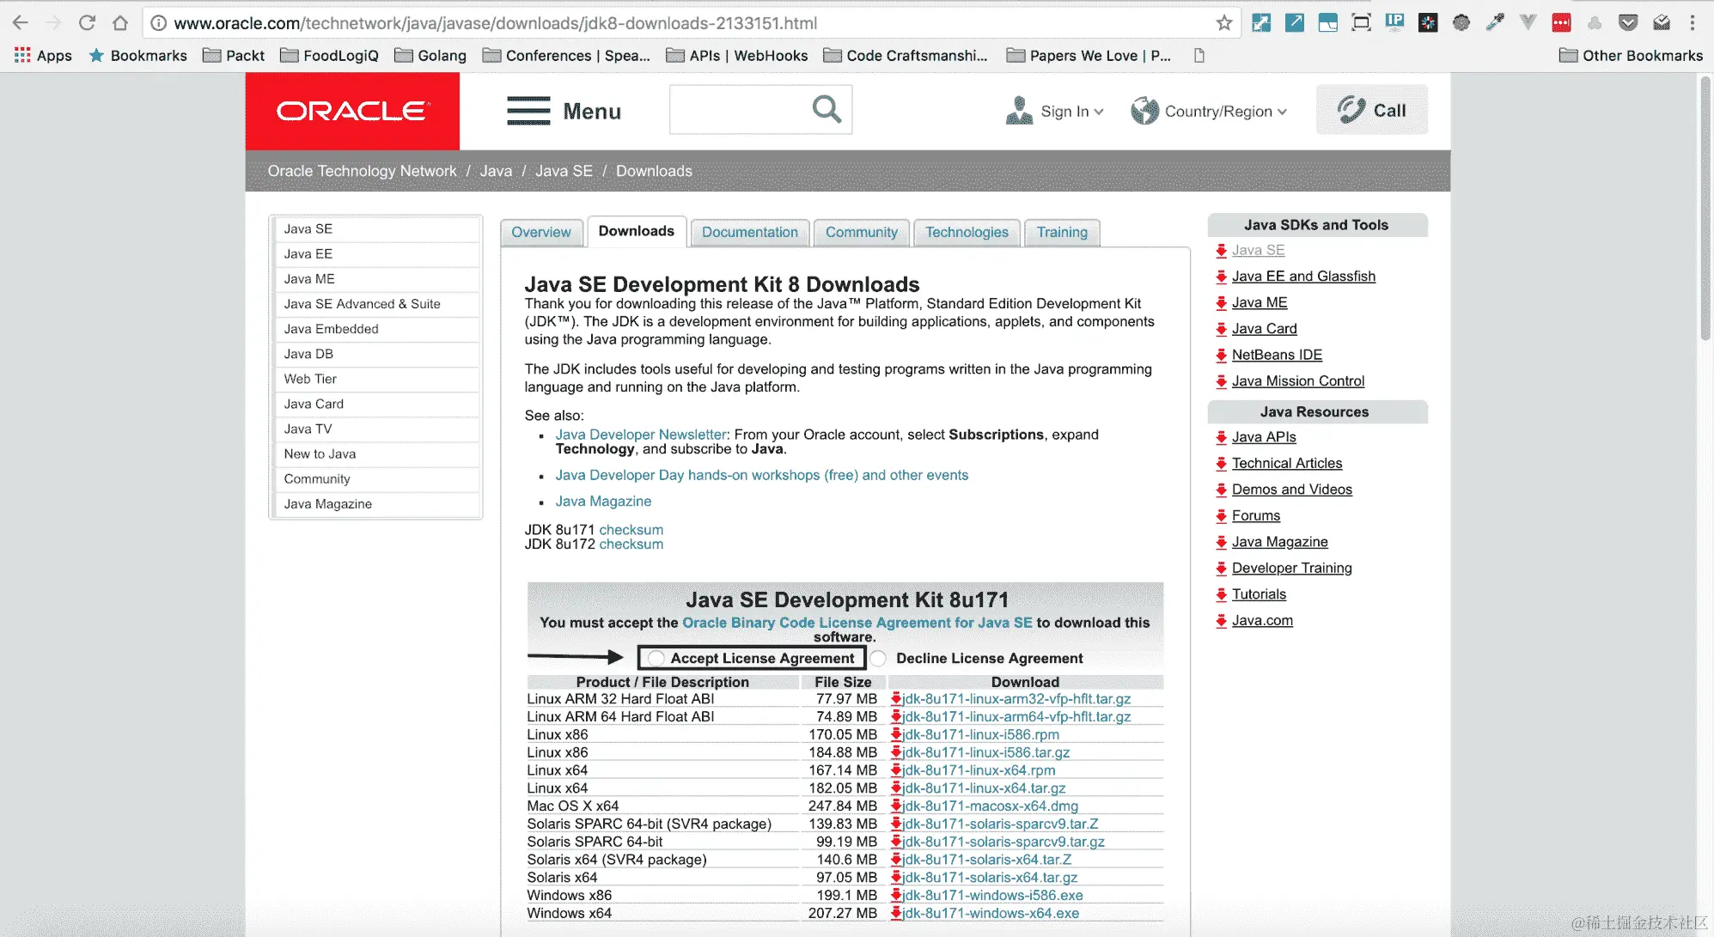Image resolution: width=1714 pixels, height=937 pixels.
Task: Click the Apps grid icon in bookmarks bar
Action: (22, 55)
